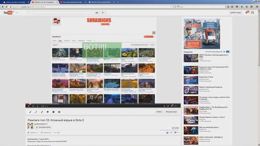Screen dimensions: 260x146
Task: Open the video info pencil edit icon
Action: [30, 112]
